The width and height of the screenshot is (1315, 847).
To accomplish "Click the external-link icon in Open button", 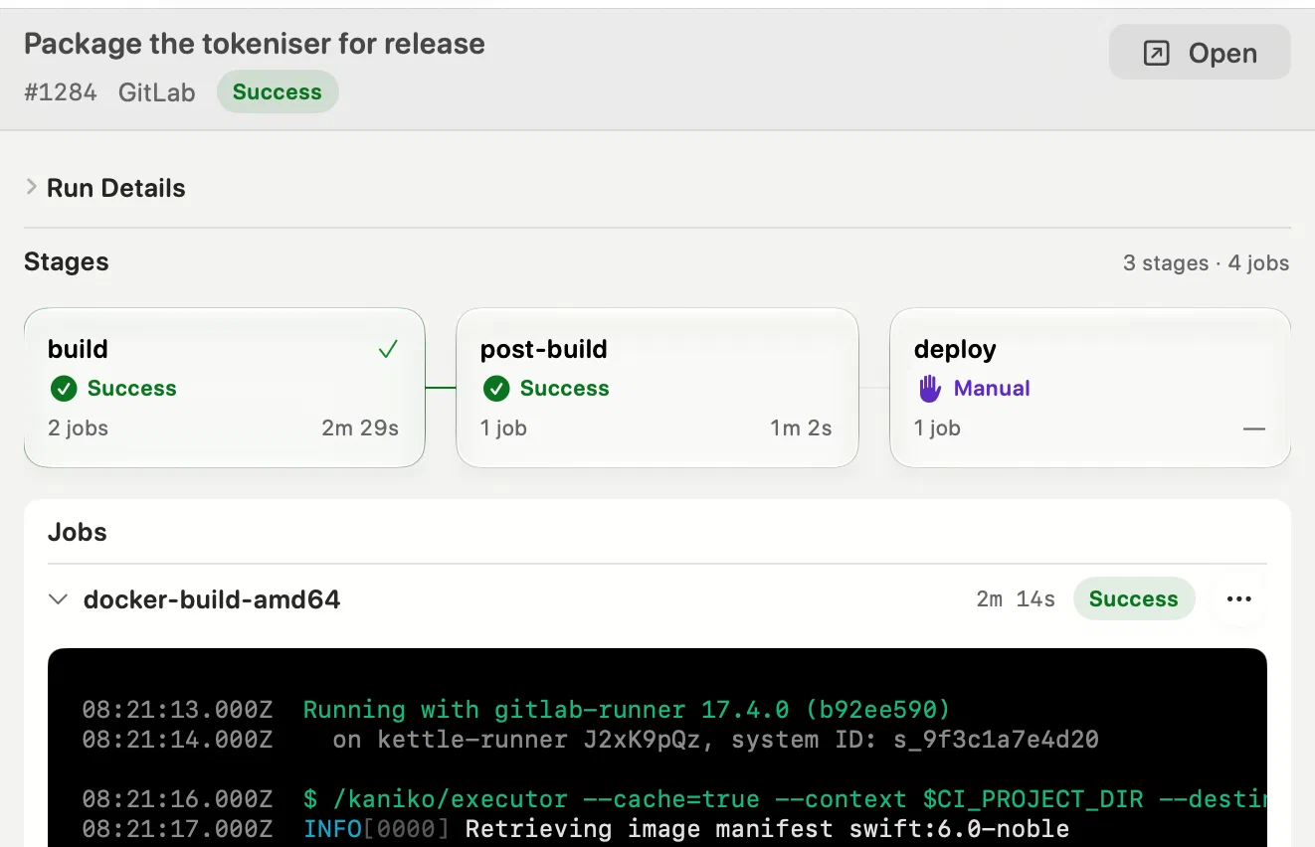I will pyautogui.click(x=1156, y=54).
